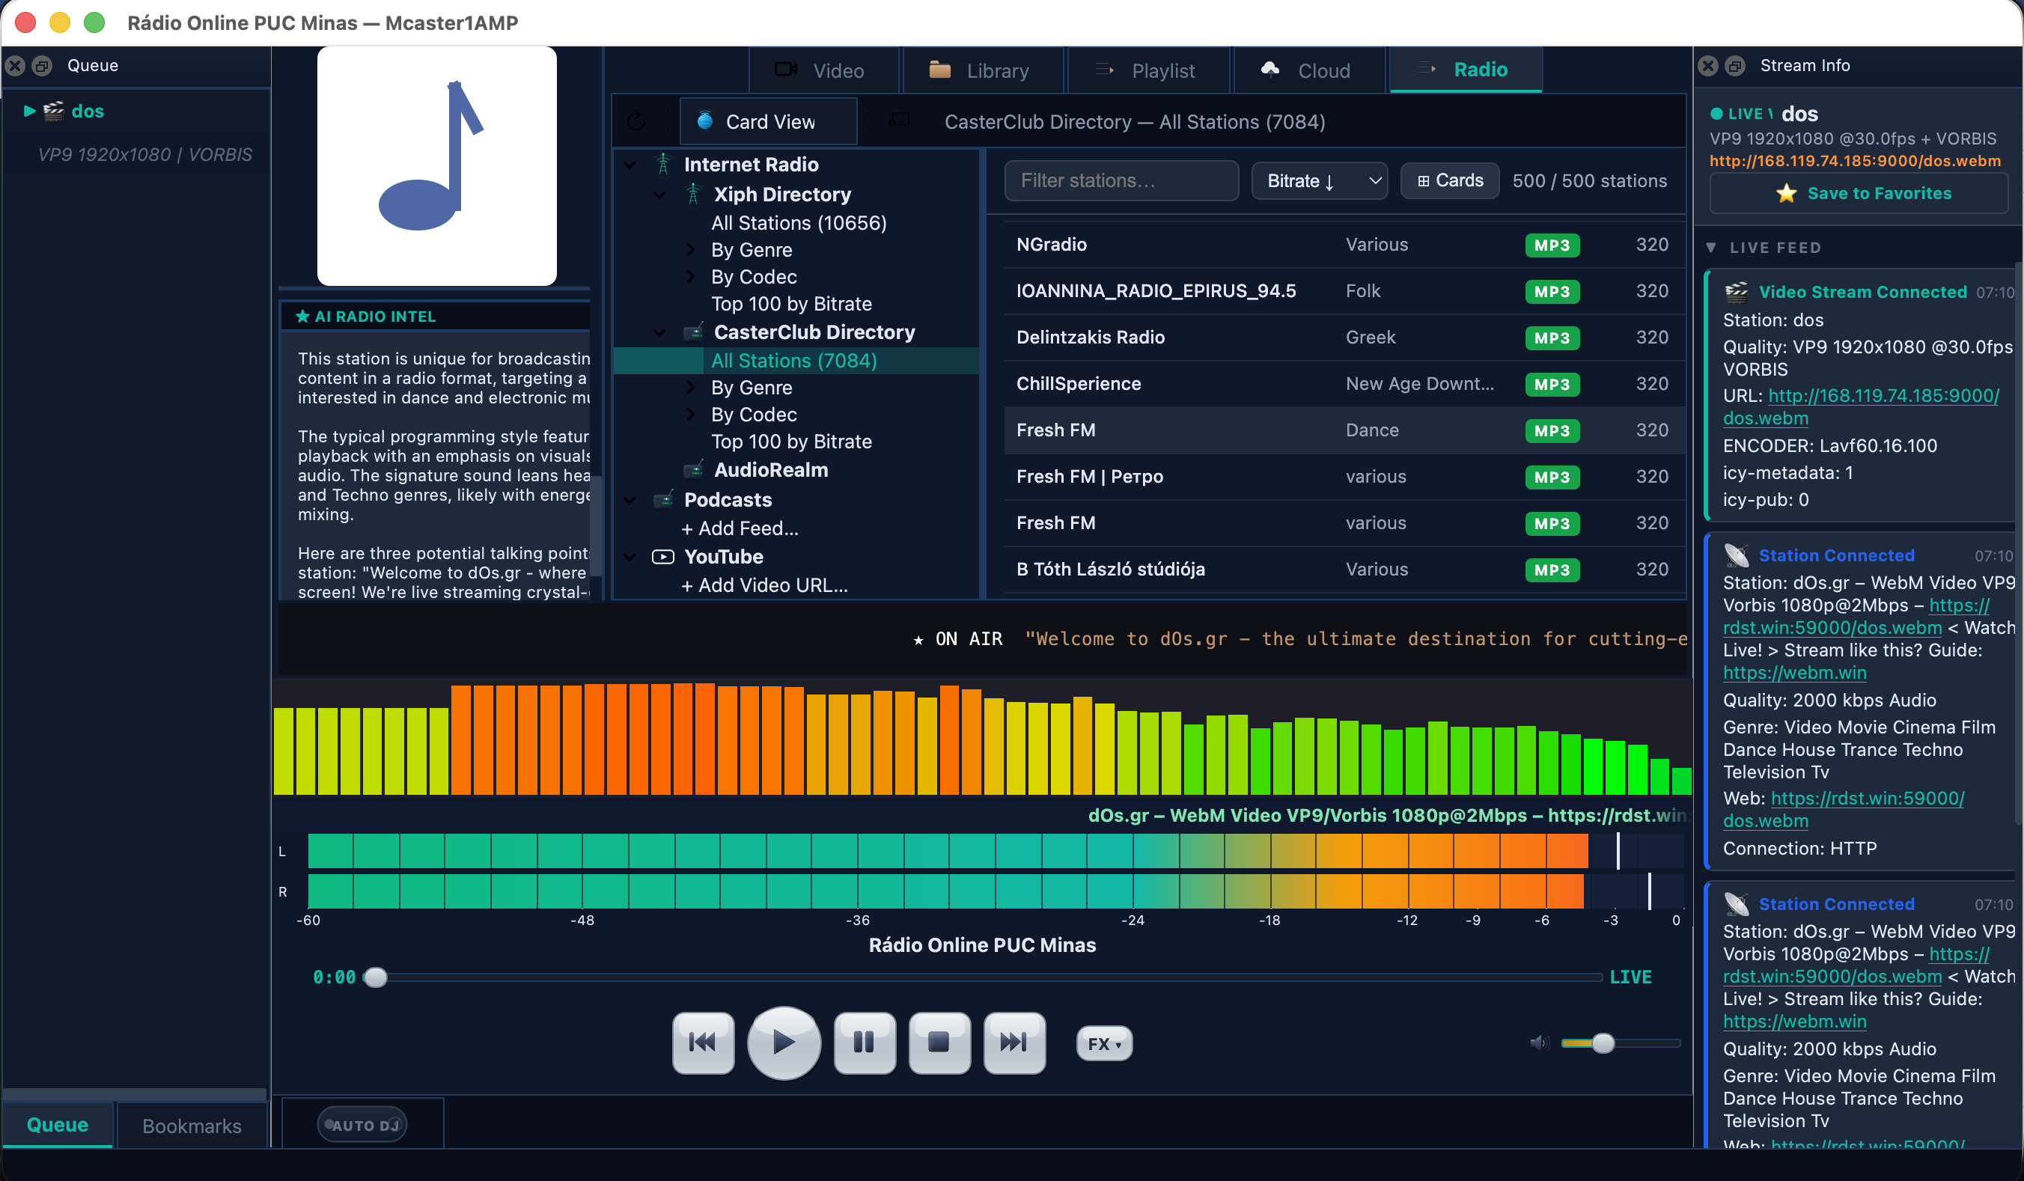Viewport: 2024px width, 1181px height.
Task: Open the FX dropdown menu
Action: [1103, 1043]
